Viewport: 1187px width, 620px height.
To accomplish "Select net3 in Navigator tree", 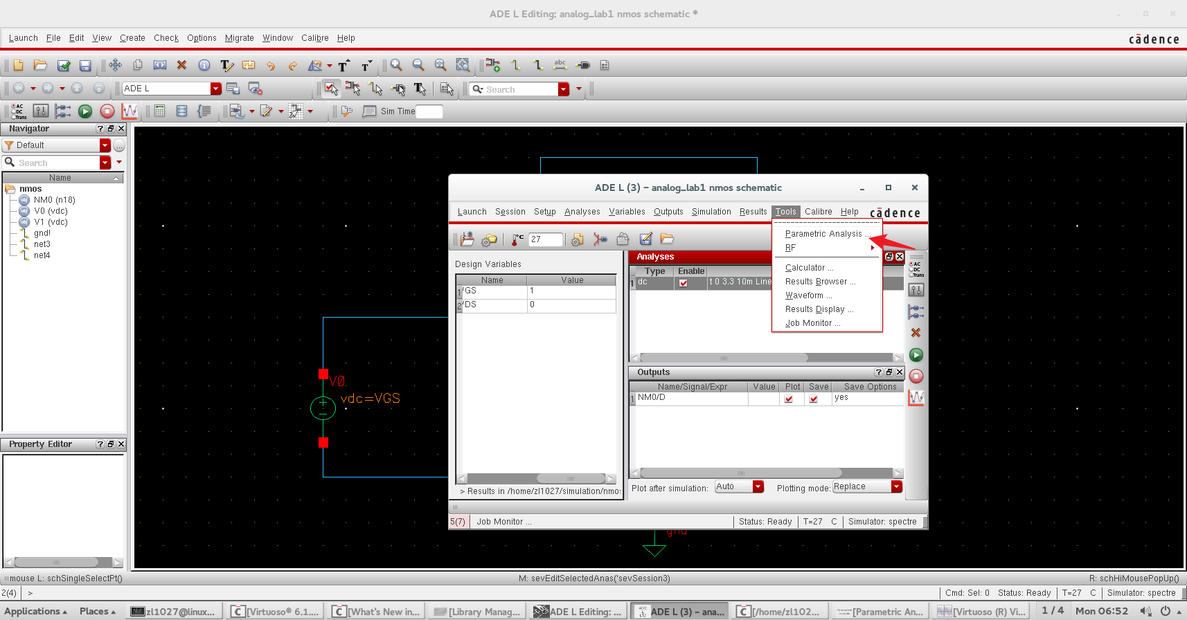I will pos(42,244).
